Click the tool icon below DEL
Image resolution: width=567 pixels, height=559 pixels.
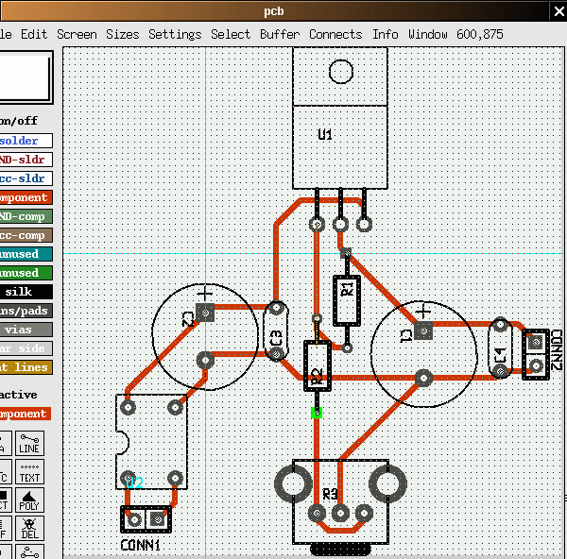29,551
